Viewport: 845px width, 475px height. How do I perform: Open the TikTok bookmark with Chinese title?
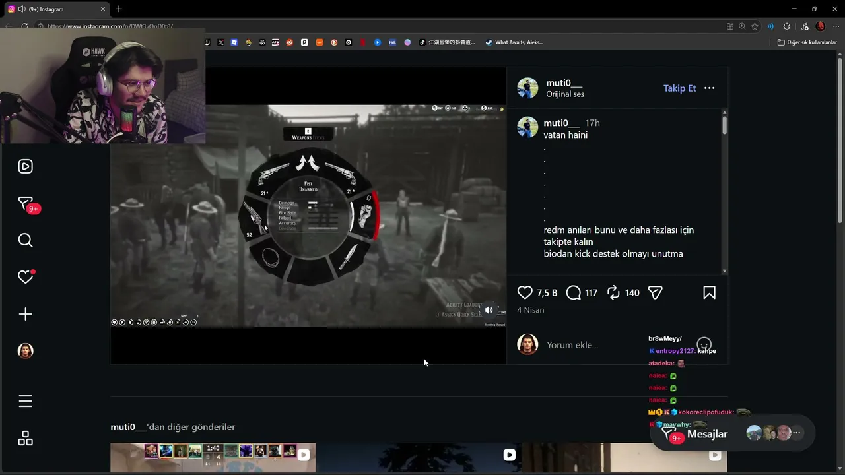(447, 42)
